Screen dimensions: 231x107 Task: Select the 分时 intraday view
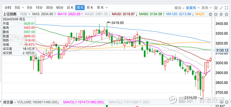pyautogui.click(x=8, y=8)
